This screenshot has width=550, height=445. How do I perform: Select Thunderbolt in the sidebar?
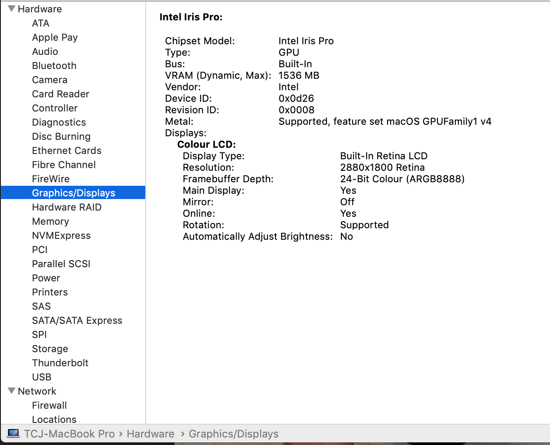[x=60, y=363]
